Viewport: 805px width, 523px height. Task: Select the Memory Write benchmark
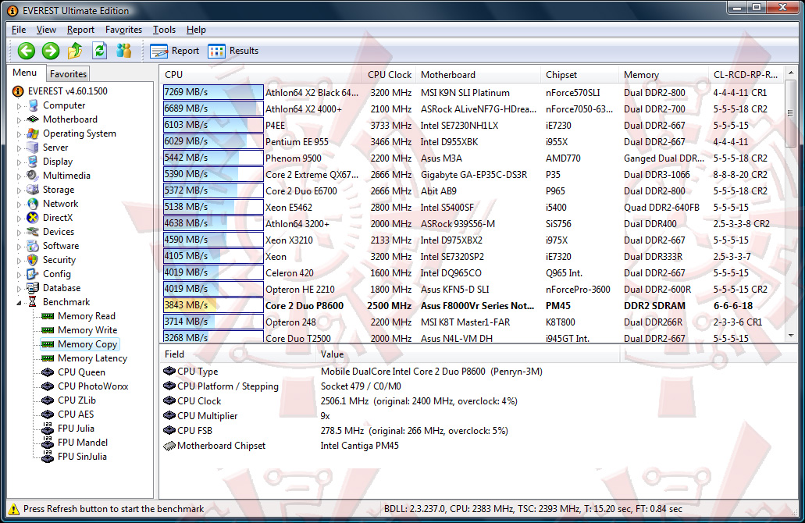87,330
